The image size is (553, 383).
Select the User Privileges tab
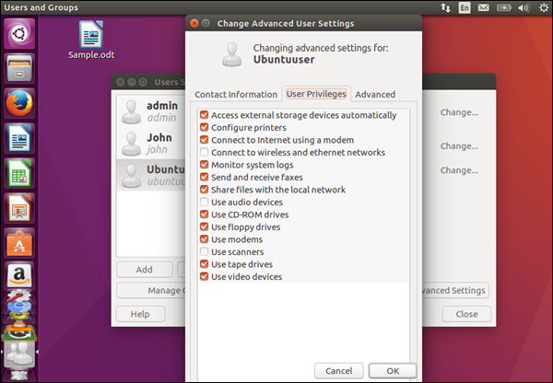pos(316,94)
